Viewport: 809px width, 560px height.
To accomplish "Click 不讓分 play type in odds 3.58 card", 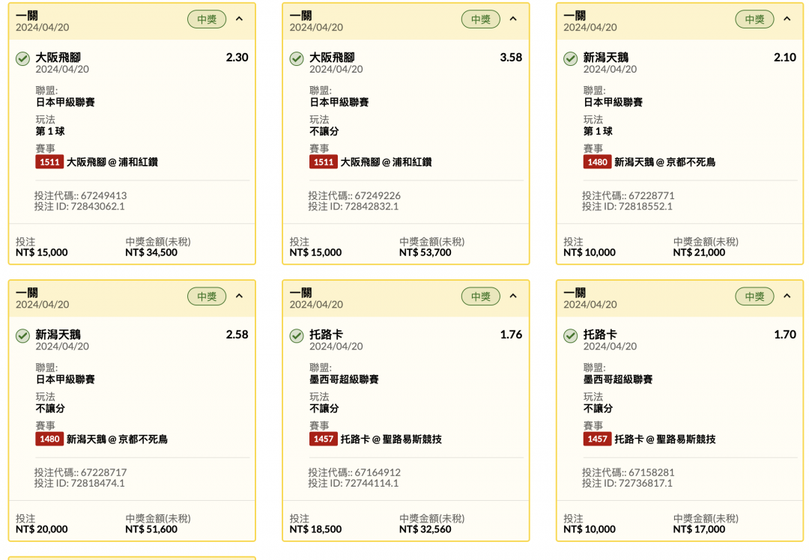I will pyautogui.click(x=324, y=131).
